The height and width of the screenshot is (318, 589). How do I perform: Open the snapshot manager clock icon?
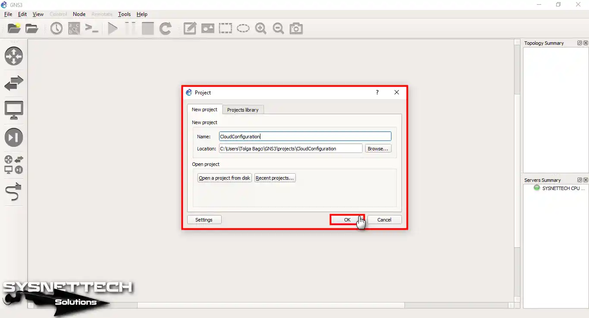tap(56, 29)
